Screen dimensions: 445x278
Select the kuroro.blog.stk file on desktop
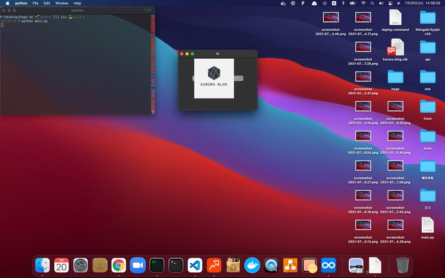coord(395,50)
